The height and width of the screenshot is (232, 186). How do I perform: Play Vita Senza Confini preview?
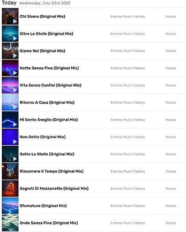click(x=15, y=90)
